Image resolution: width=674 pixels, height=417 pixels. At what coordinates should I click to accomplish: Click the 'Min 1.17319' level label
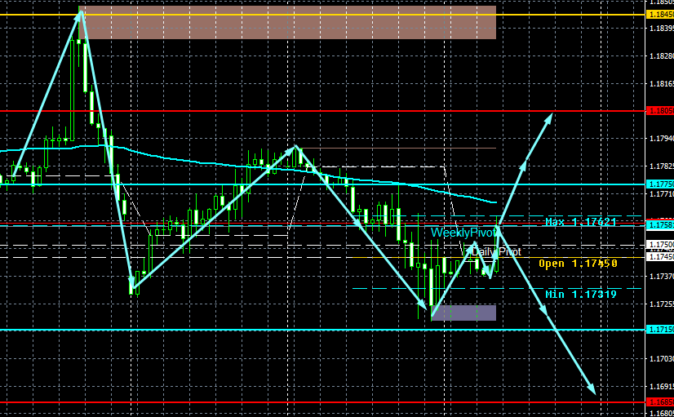tap(581, 294)
